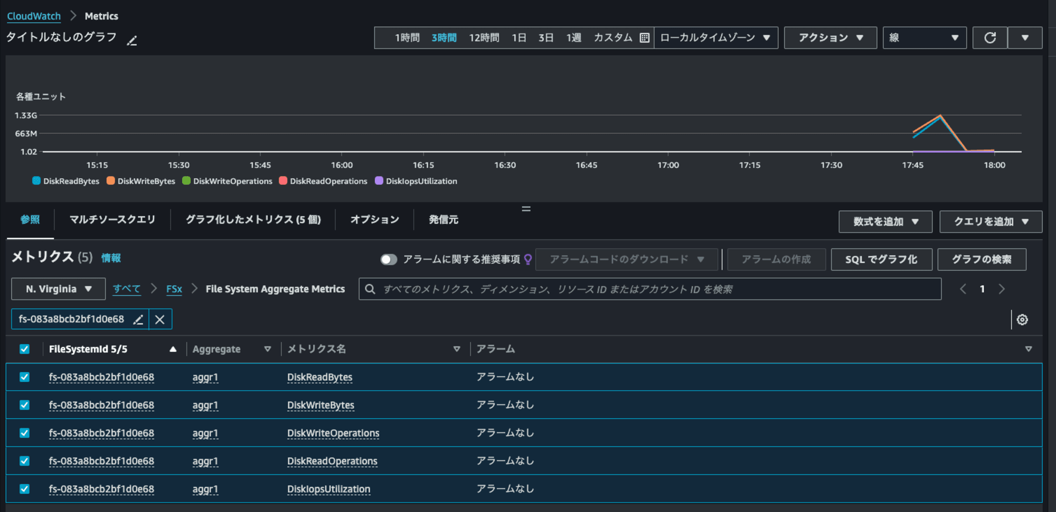
Task: Open custom time range calendar icon
Action: 644,38
